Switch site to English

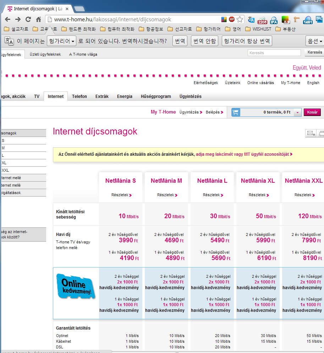tap(313, 83)
